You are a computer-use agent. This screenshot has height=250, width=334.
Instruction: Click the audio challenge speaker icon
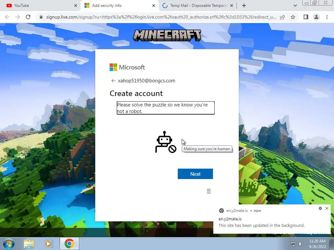(x=209, y=191)
